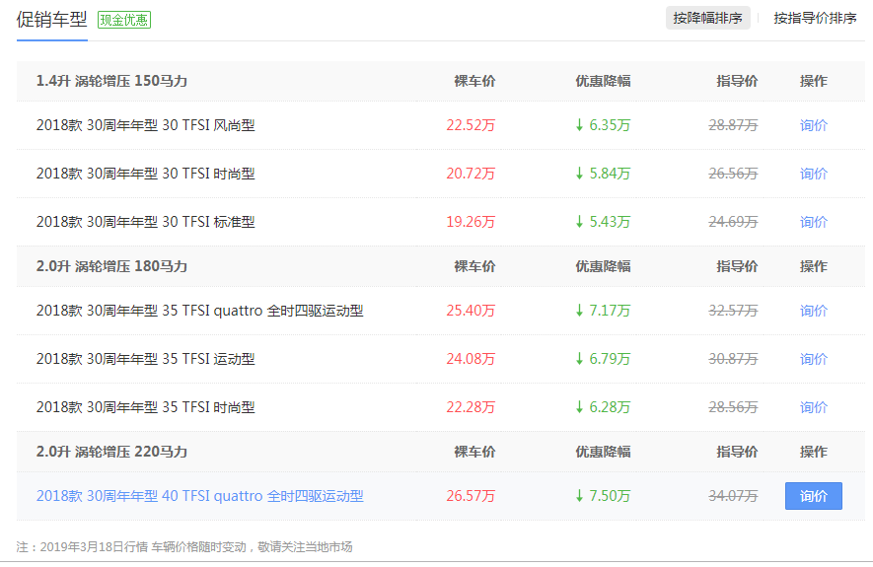Image resolution: width=873 pixels, height=567 pixels.
Task: Sort by 按指导价排序
Action: [815, 19]
